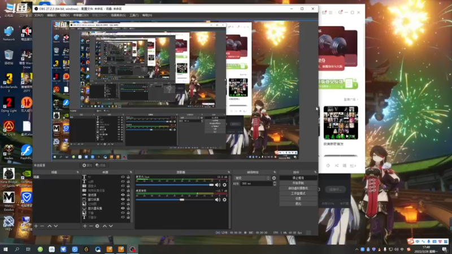Open desktop audio channel settings gear

click(x=224, y=200)
